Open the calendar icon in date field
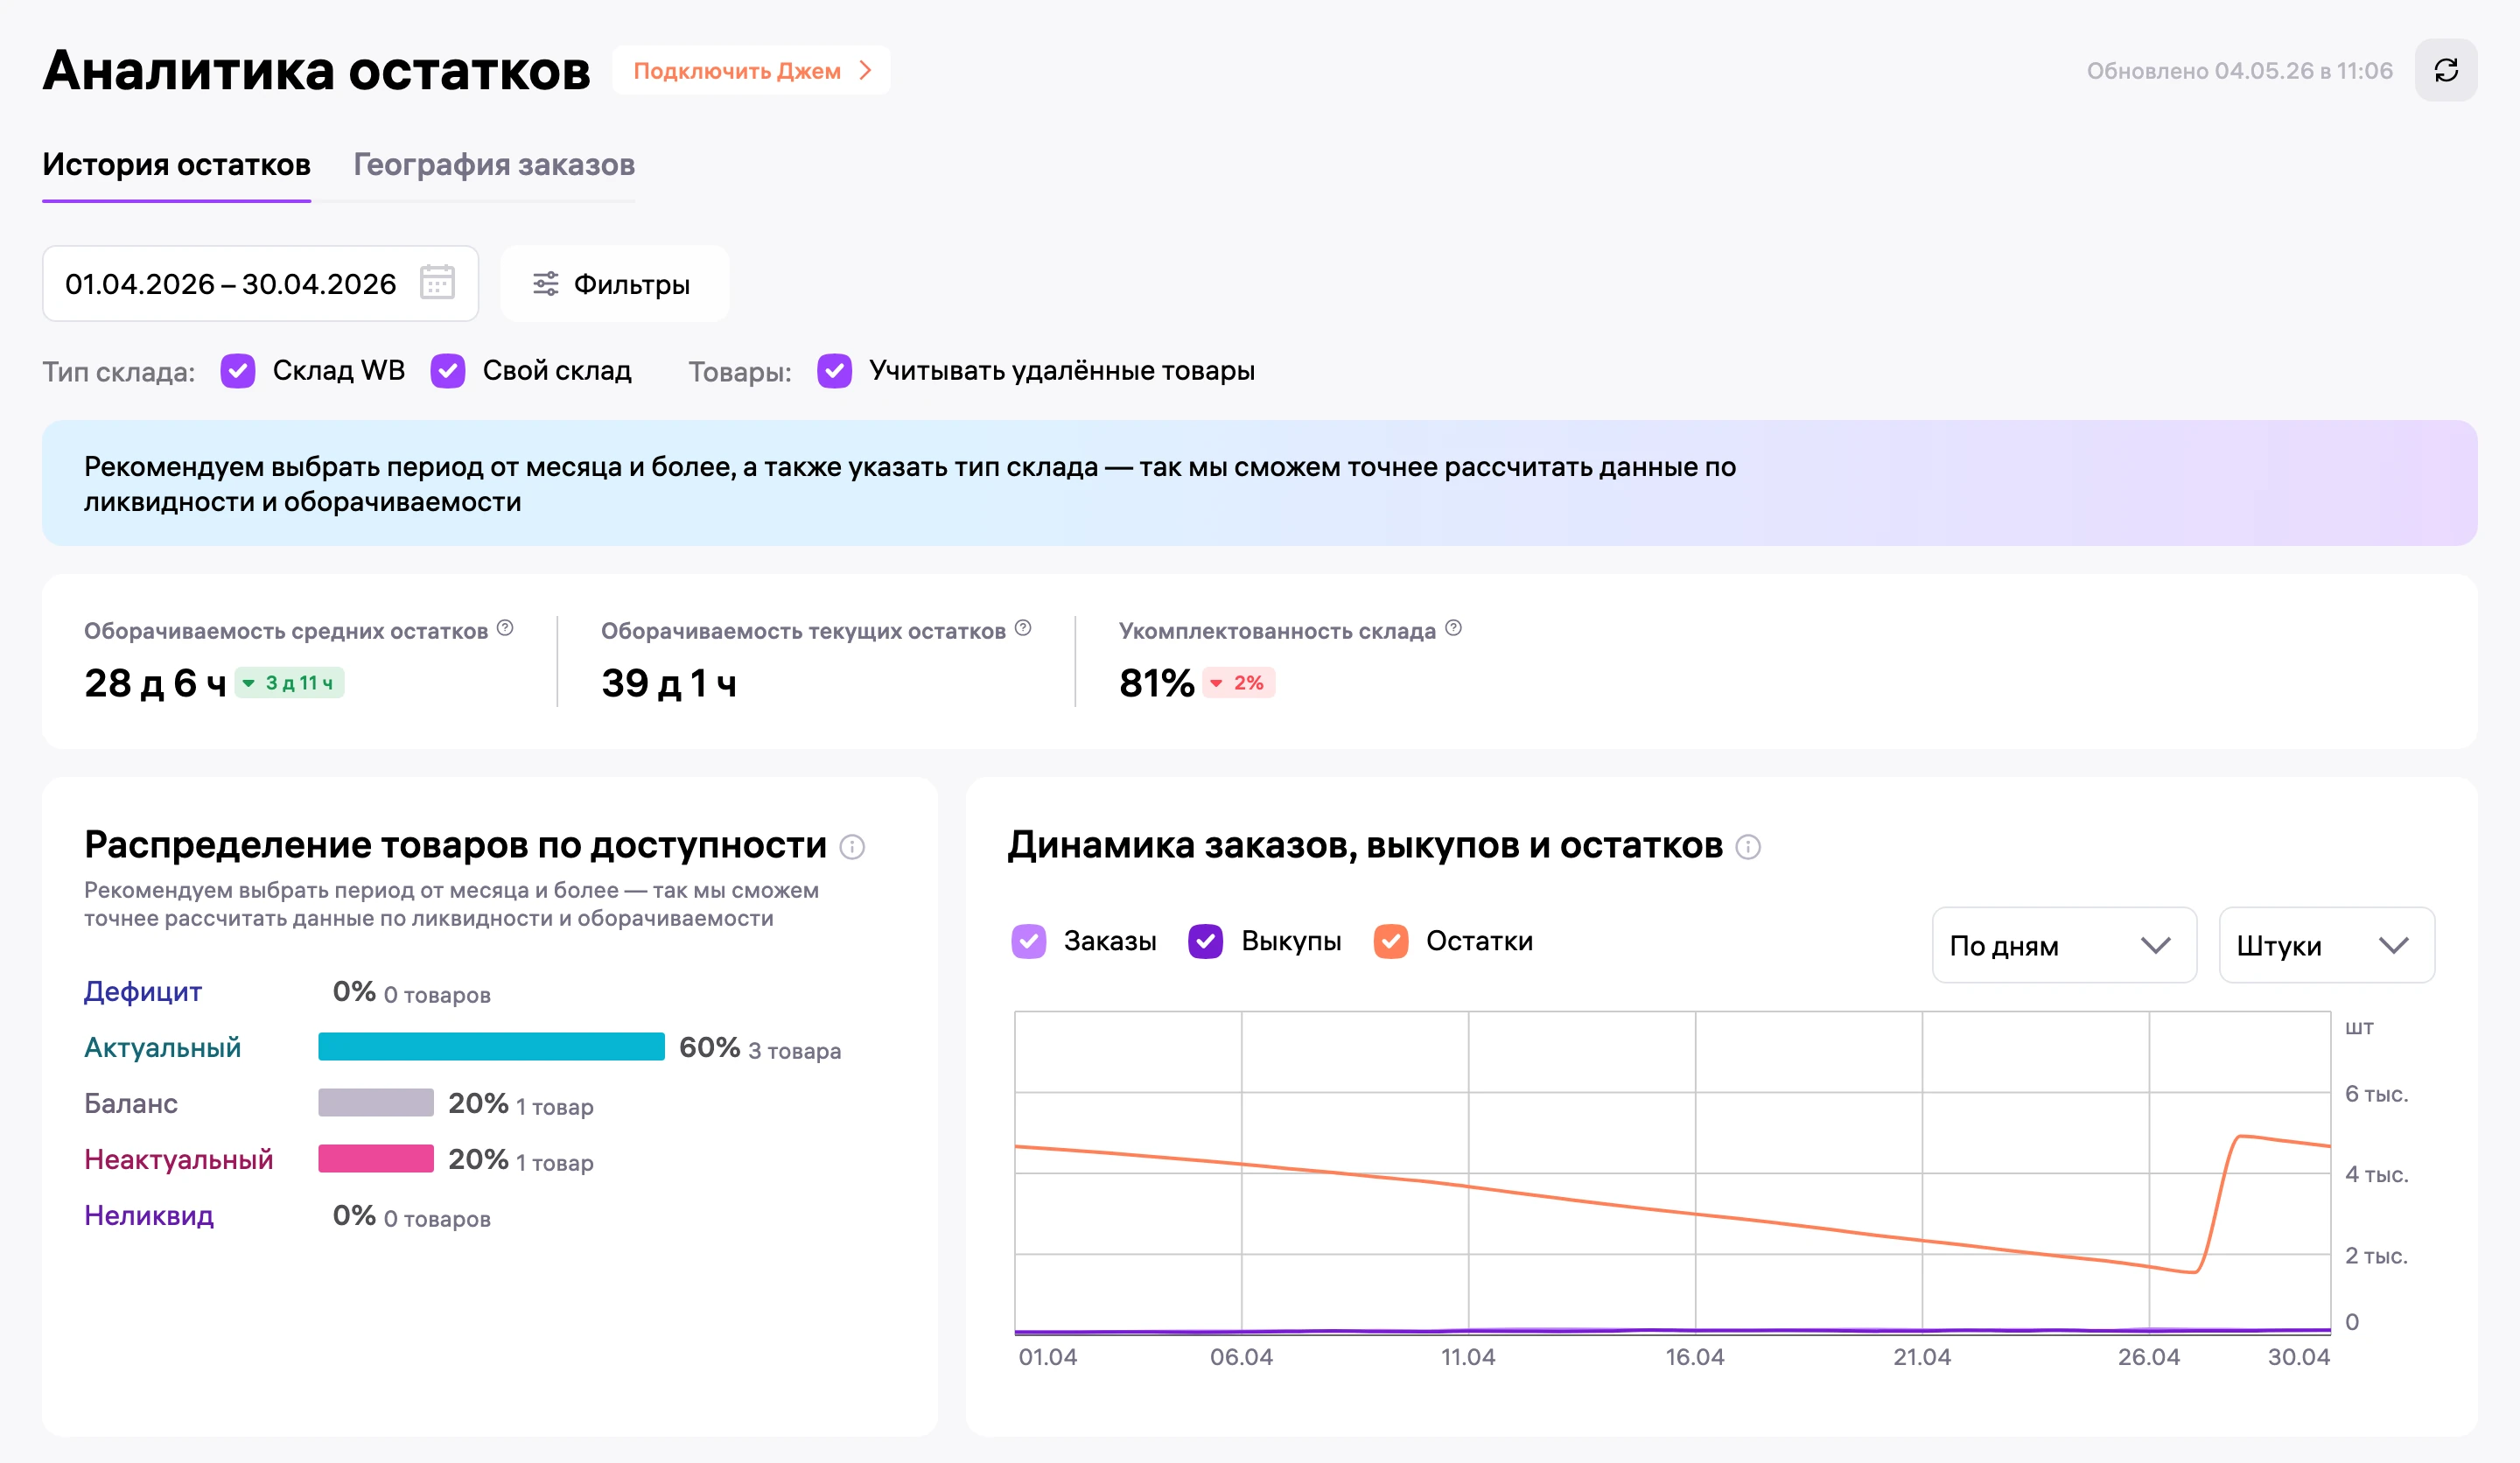The image size is (2520, 1463). 437,283
